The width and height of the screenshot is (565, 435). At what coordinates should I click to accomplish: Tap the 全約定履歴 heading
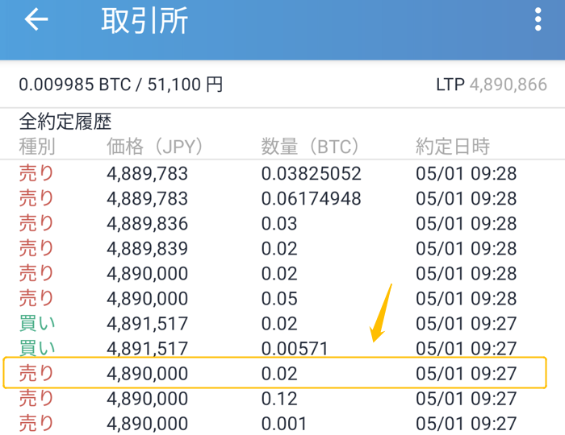(x=65, y=121)
